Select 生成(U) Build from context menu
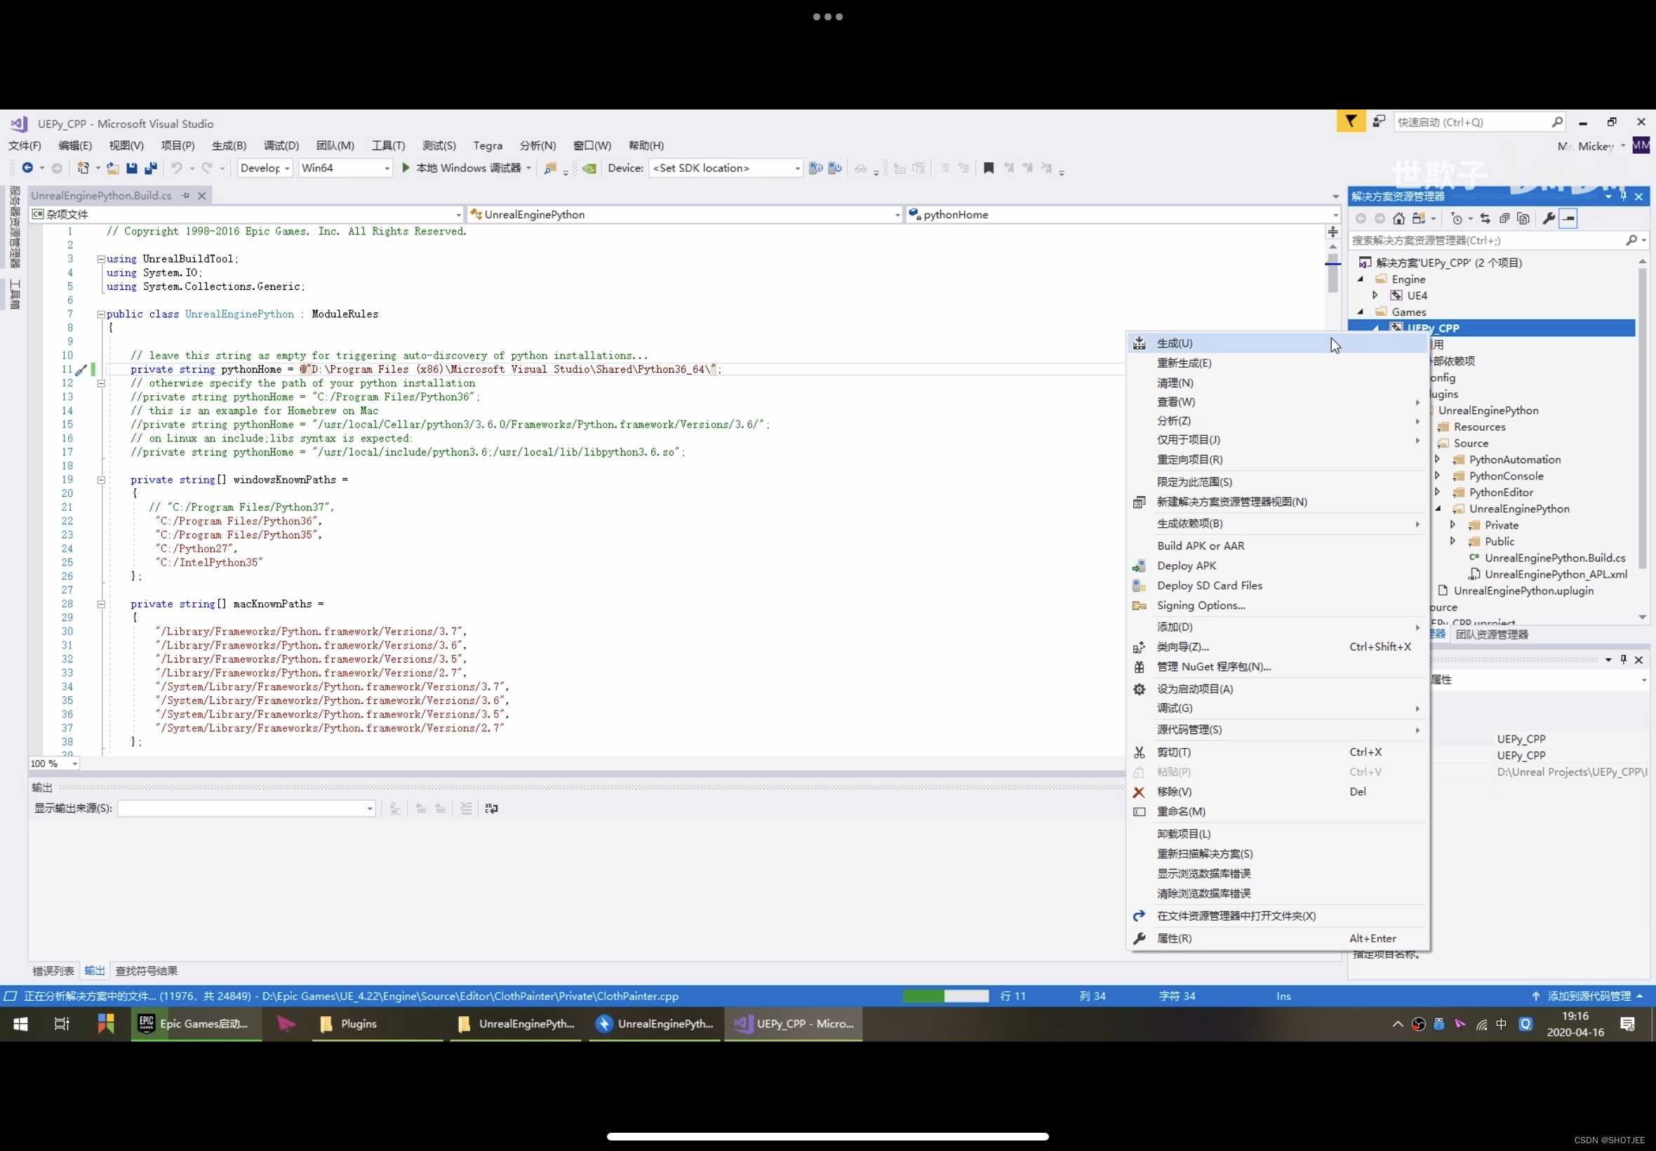This screenshot has width=1656, height=1151. pos(1278,343)
